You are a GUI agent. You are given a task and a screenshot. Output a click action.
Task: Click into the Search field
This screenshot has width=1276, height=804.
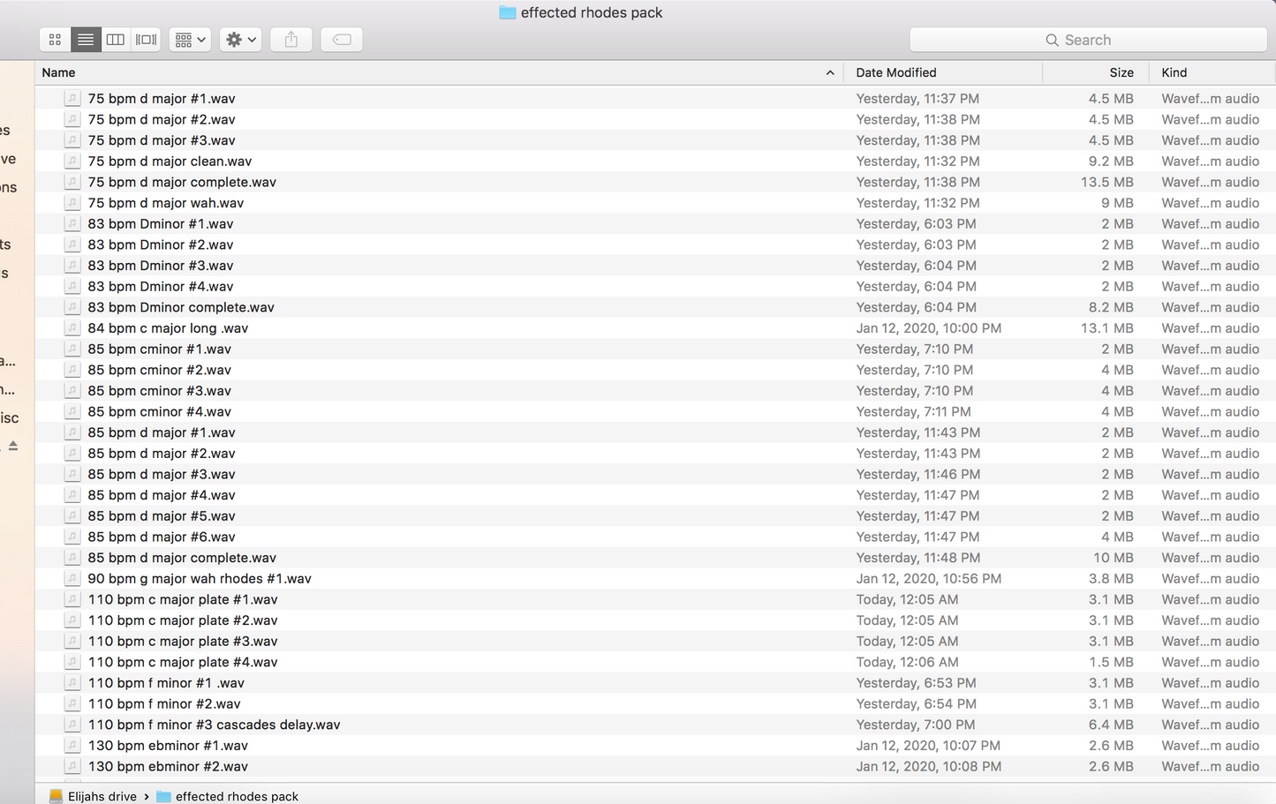point(1088,40)
